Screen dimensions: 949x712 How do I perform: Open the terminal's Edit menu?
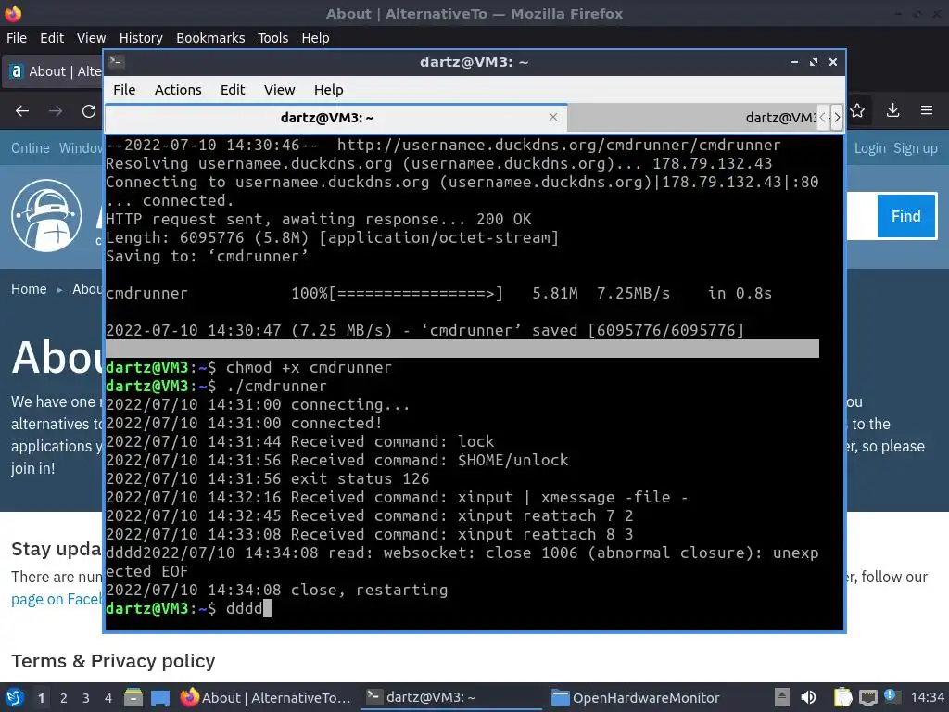(x=233, y=90)
